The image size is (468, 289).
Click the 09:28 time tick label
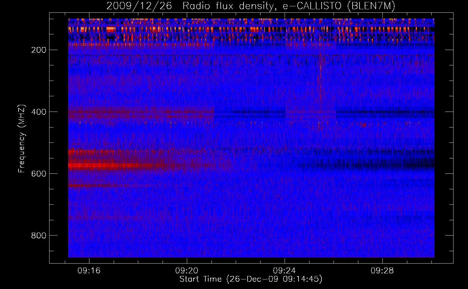coord(382,271)
